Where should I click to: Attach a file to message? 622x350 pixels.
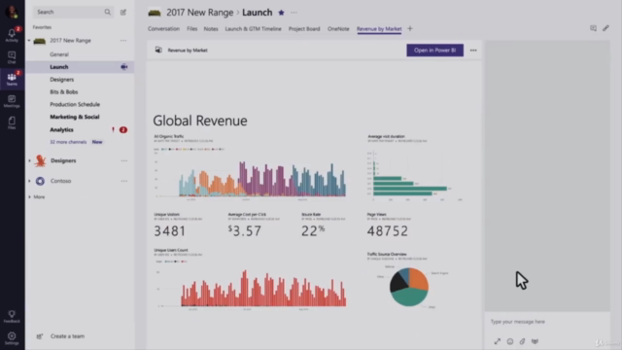pos(523,341)
